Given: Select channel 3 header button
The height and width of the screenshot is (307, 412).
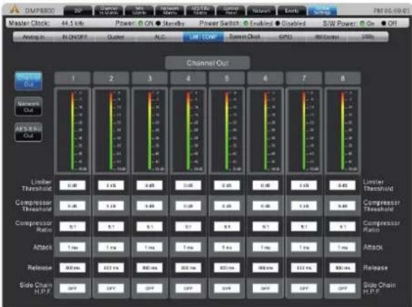Looking at the screenshot, I should (150, 78).
